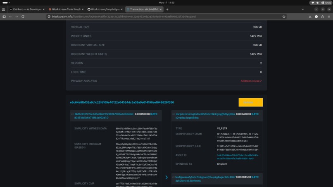Select the Unspent spending tx value
The height and width of the screenshot is (187, 333).
222,164
